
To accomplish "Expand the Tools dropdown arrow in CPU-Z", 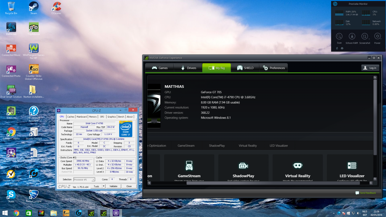I will click(x=104, y=186).
